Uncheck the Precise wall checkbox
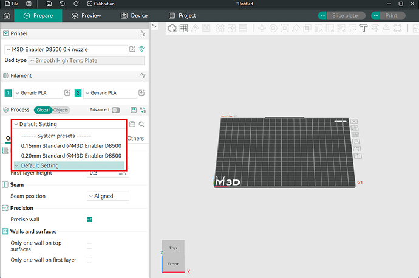 (x=89, y=219)
